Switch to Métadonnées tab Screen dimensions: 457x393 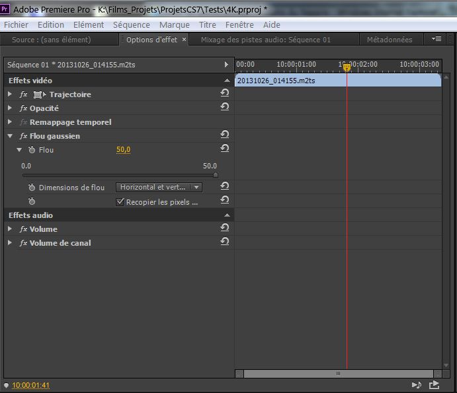click(x=390, y=40)
